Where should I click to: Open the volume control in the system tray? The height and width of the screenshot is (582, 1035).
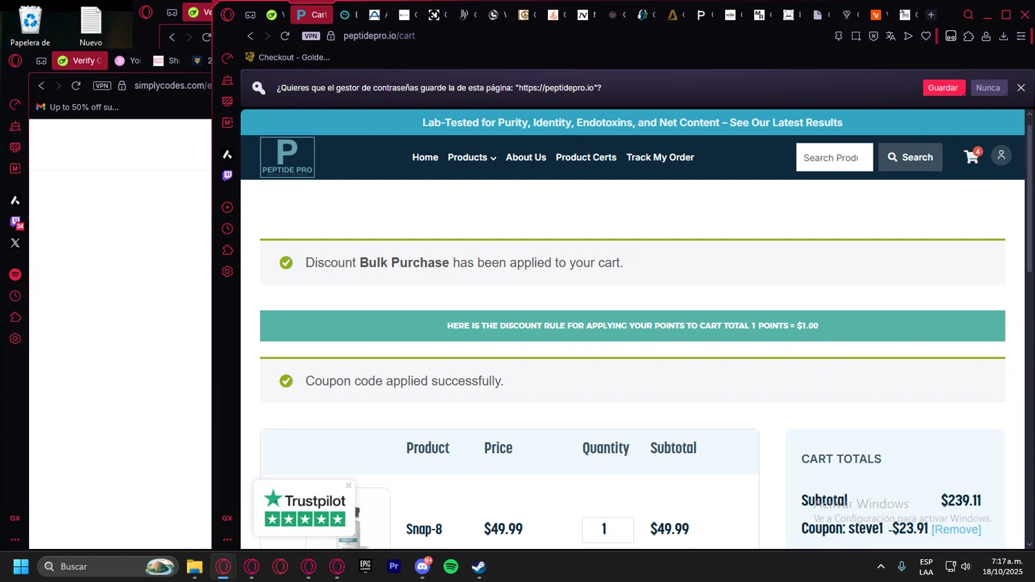click(965, 566)
